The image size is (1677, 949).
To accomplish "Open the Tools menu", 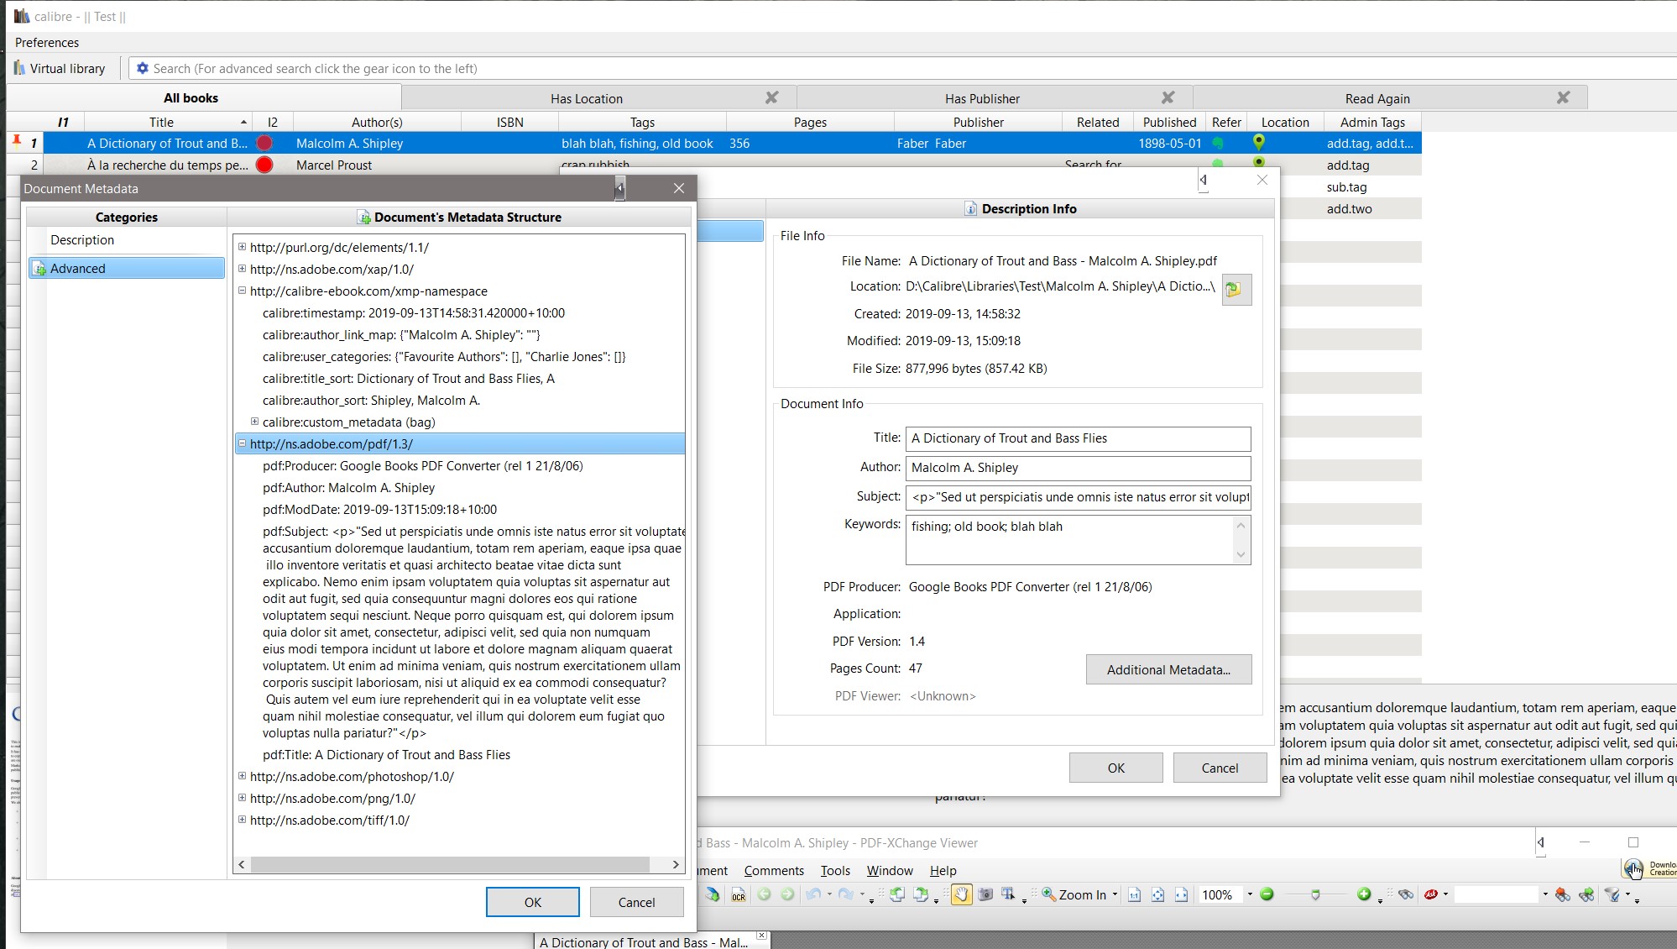I will coord(834,871).
